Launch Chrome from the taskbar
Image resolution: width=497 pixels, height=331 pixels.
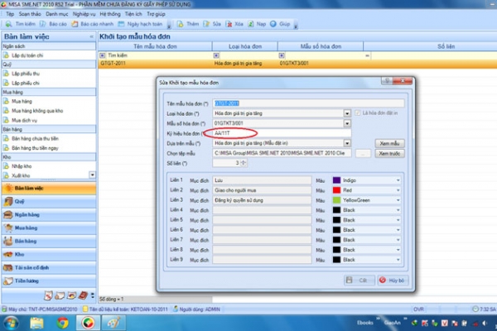tap(62, 322)
